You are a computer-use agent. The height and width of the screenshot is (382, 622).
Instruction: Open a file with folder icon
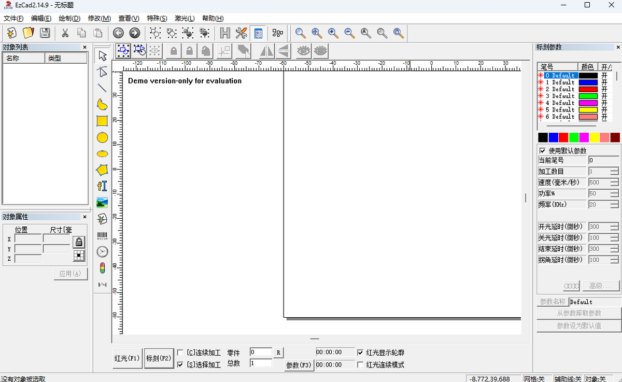point(28,33)
